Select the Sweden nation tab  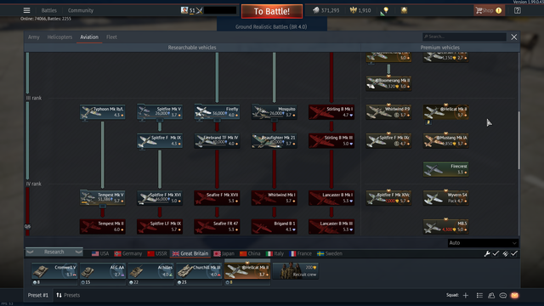click(330, 253)
